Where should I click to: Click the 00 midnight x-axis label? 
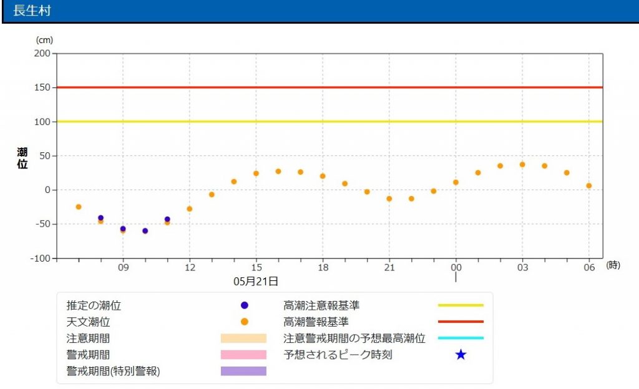pyautogui.click(x=456, y=267)
